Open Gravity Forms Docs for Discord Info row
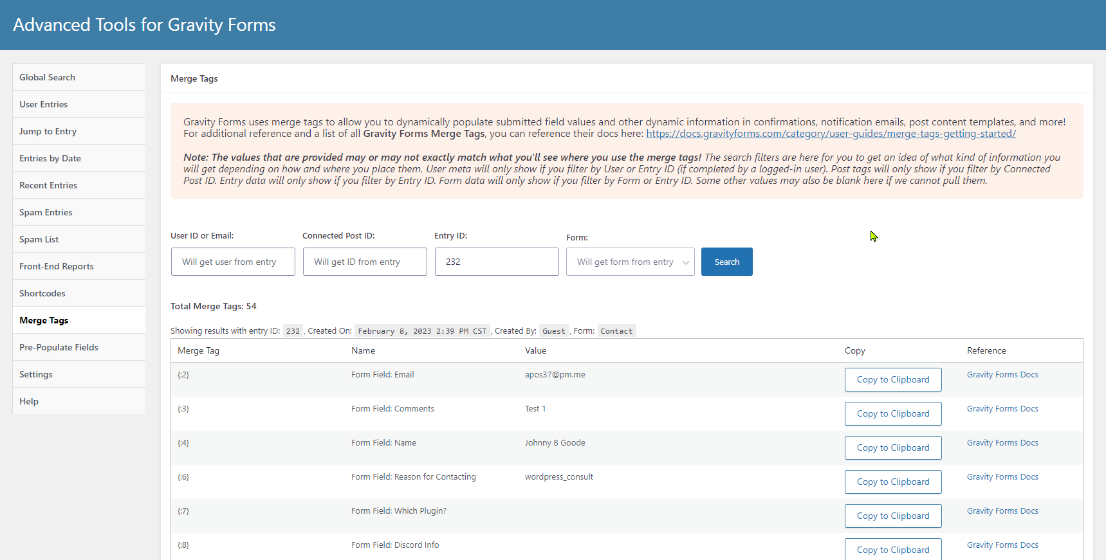The width and height of the screenshot is (1106, 560). 1002,545
